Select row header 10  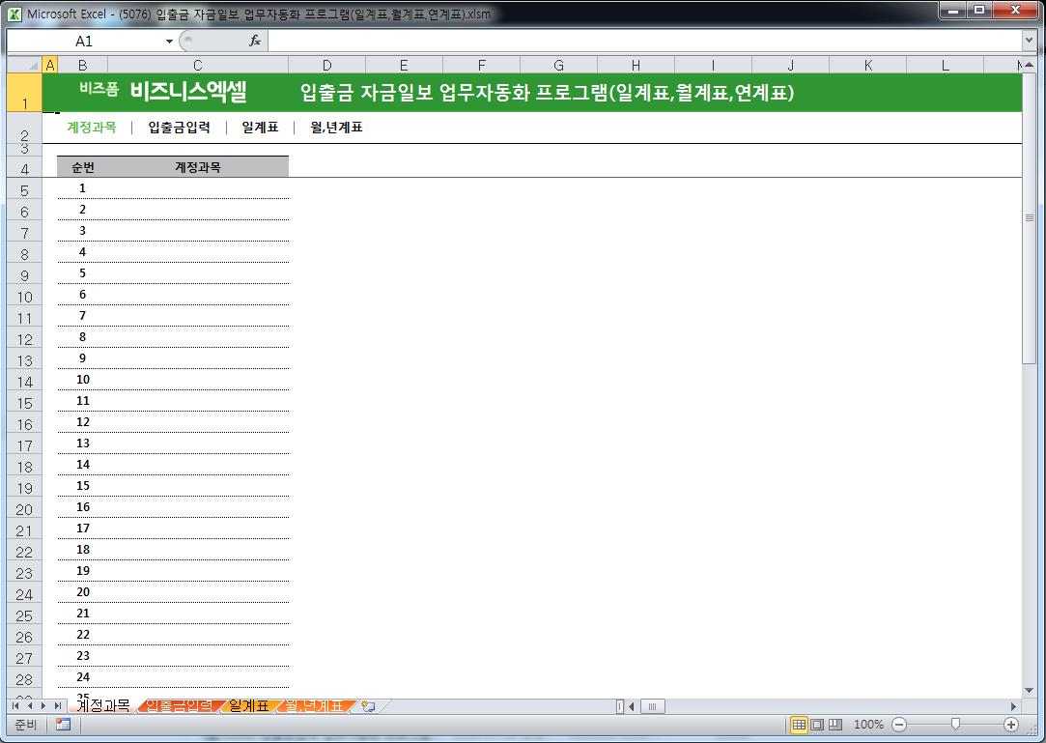point(25,297)
